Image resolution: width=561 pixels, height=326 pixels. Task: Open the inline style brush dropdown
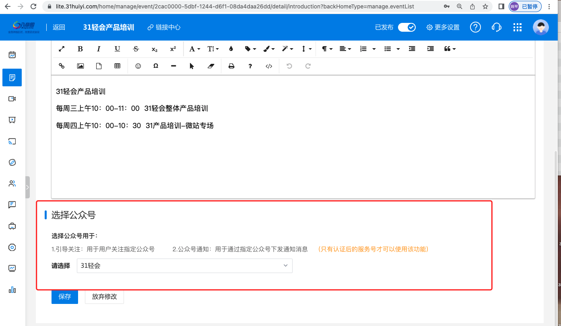click(269, 49)
